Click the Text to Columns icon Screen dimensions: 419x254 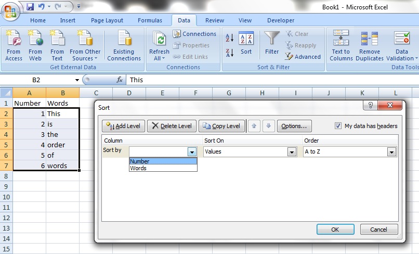(341, 39)
